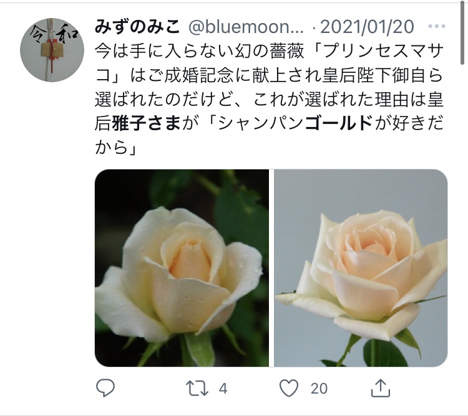Open the みずのみこ display name profile
Viewport: 468px width, 416px height.
point(137,27)
